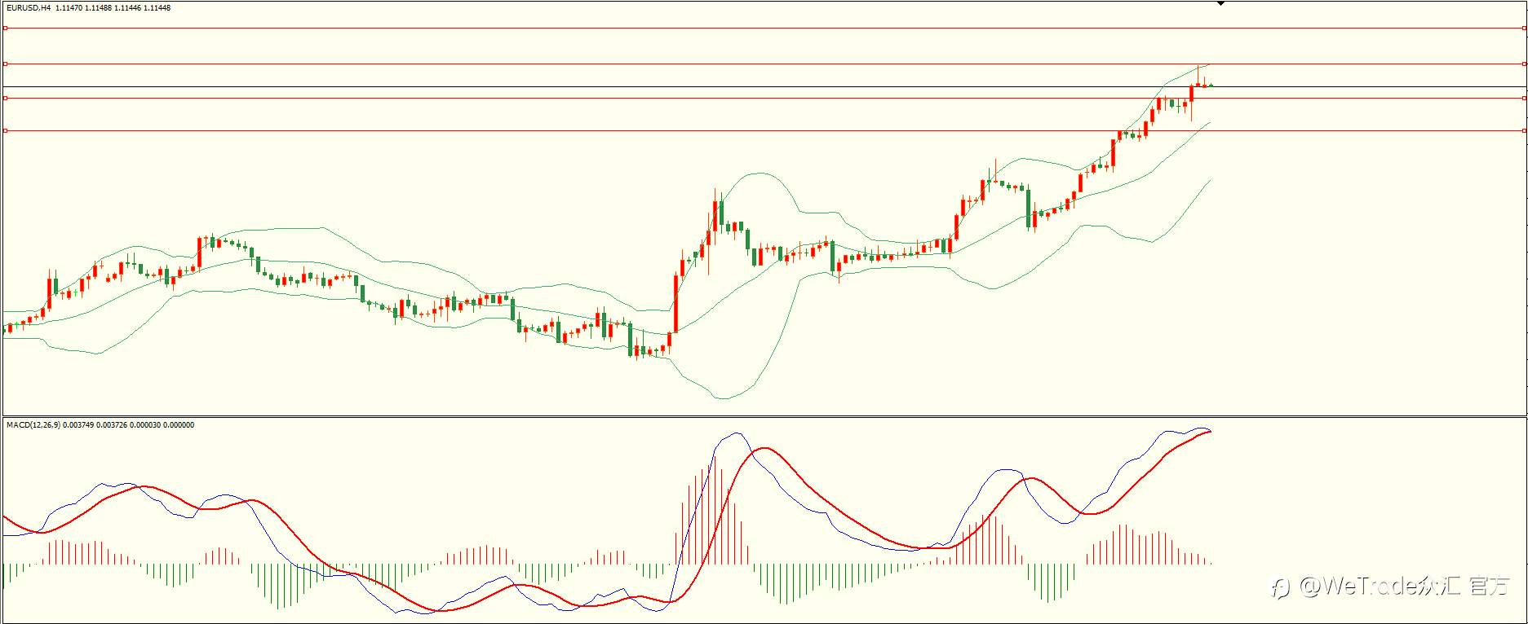This screenshot has height=624, width=1528.
Task: Click right anchor handle of lowest red line
Action: (1524, 130)
